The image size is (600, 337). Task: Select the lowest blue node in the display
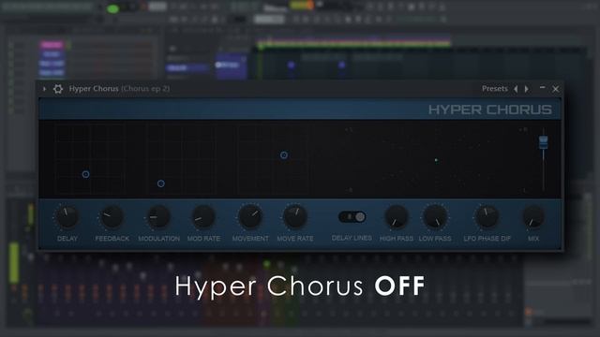coord(161,183)
